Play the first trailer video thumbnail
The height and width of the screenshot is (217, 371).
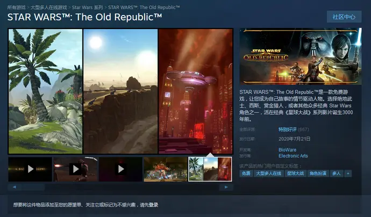[30, 169]
